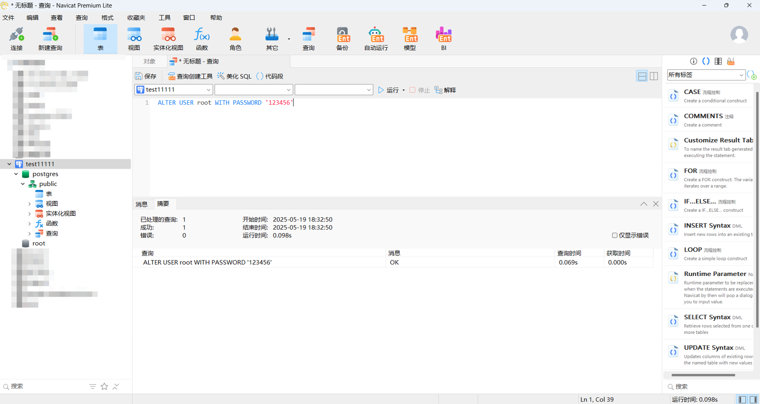
Task: Expand the 函数 tree node
Action: [30, 223]
